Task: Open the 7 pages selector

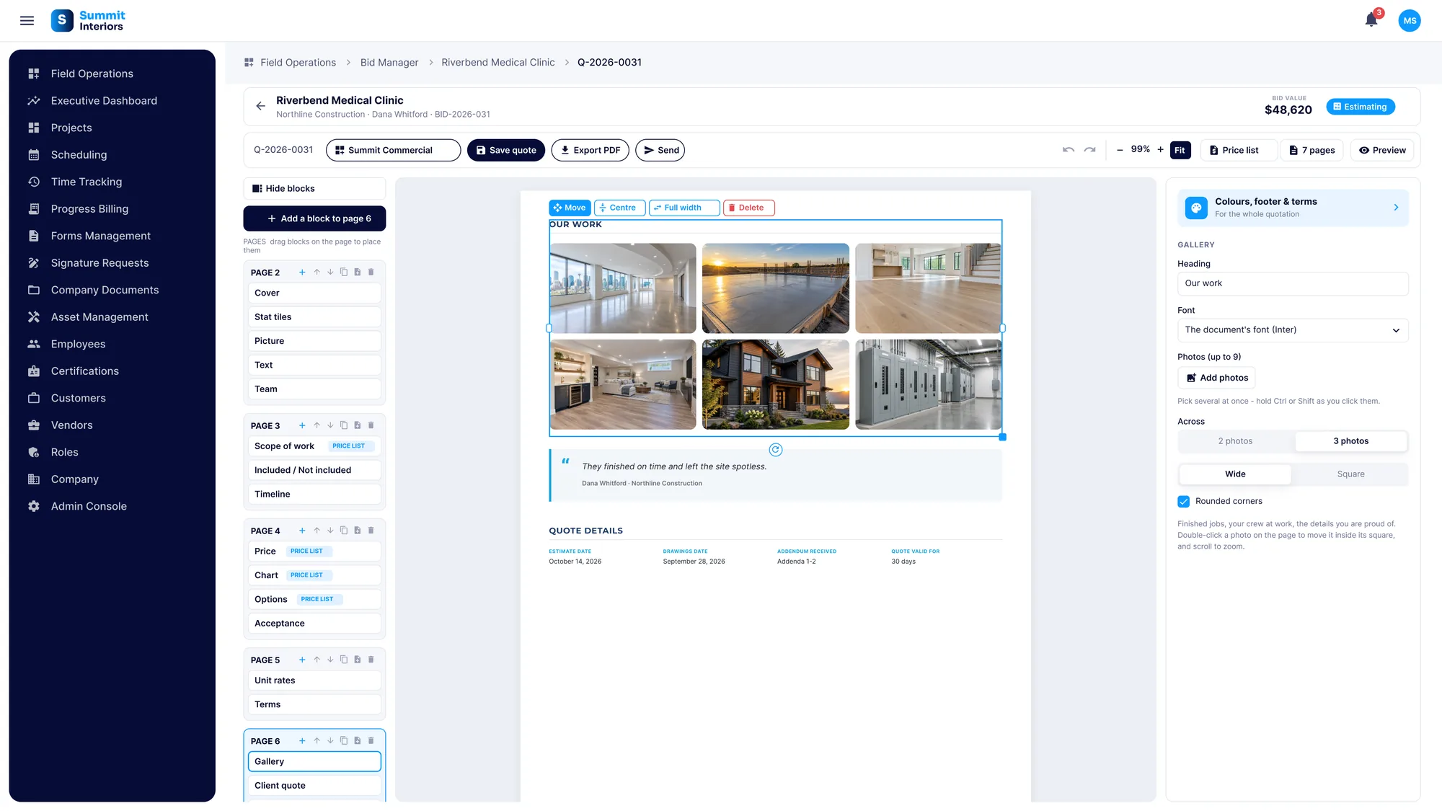Action: click(1311, 150)
